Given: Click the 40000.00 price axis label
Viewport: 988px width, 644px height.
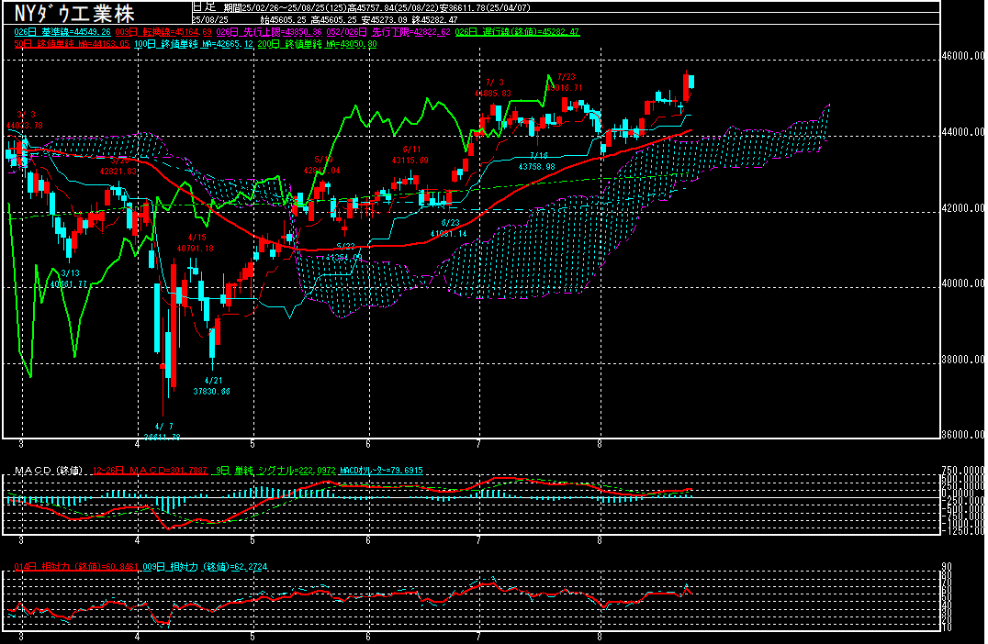Looking at the screenshot, I should coord(962,283).
